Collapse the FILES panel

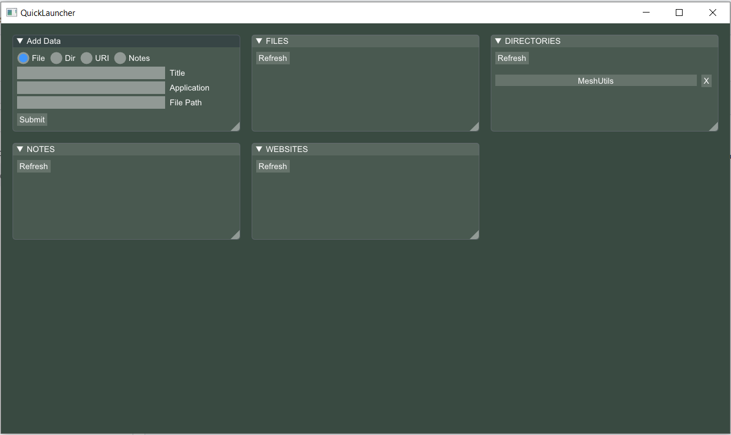click(258, 40)
